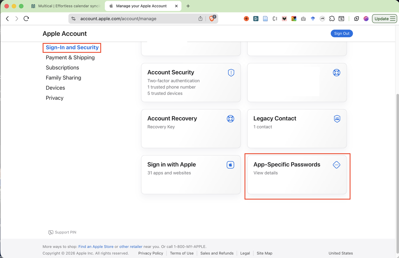Click the Support PIN link
This screenshot has height=258, width=399.
coord(66,232)
